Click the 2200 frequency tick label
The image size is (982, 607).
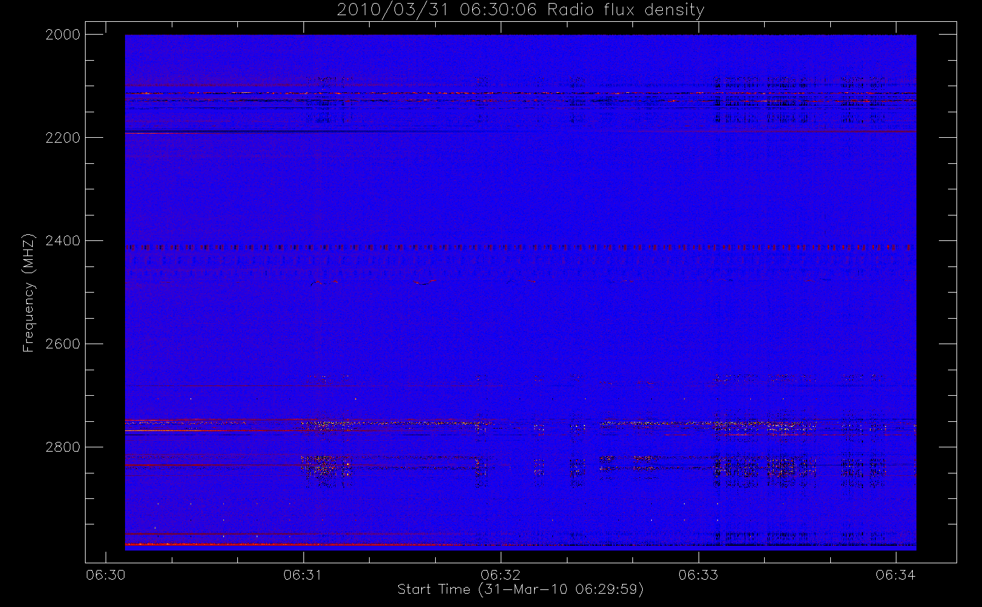point(63,138)
